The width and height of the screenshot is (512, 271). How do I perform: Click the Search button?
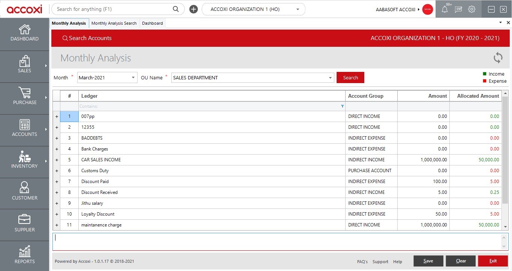click(350, 77)
